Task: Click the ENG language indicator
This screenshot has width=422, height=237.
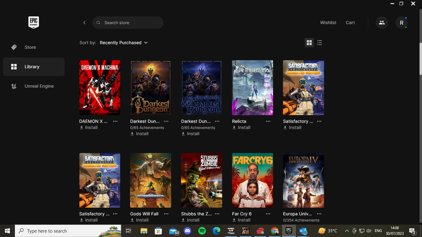Action: click(378, 231)
